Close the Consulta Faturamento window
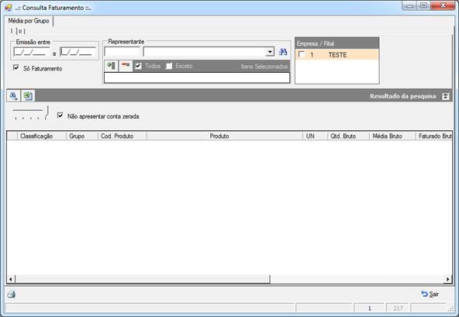The width and height of the screenshot is (459, 317). [x=443, y=6]
